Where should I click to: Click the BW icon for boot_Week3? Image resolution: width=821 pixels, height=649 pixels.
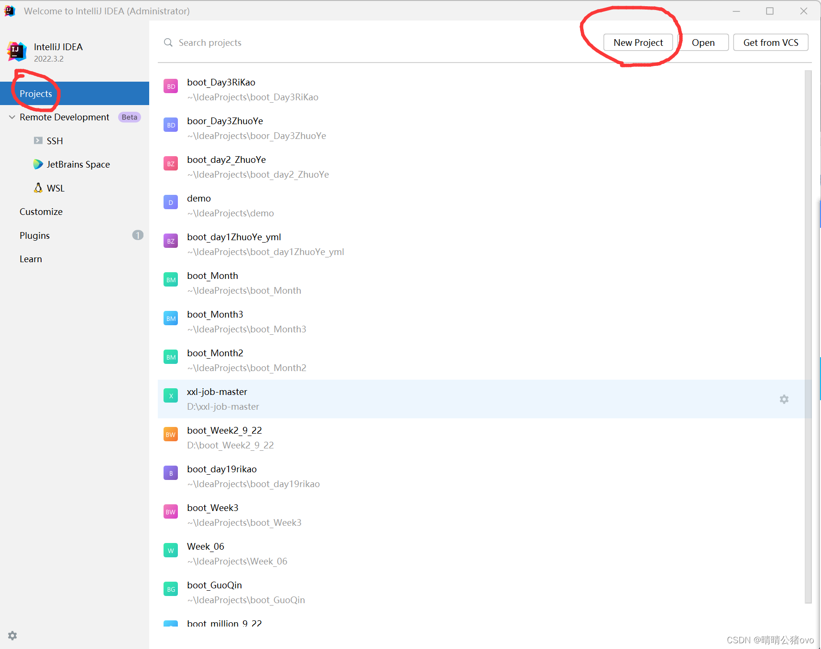(x=171, y=512)
